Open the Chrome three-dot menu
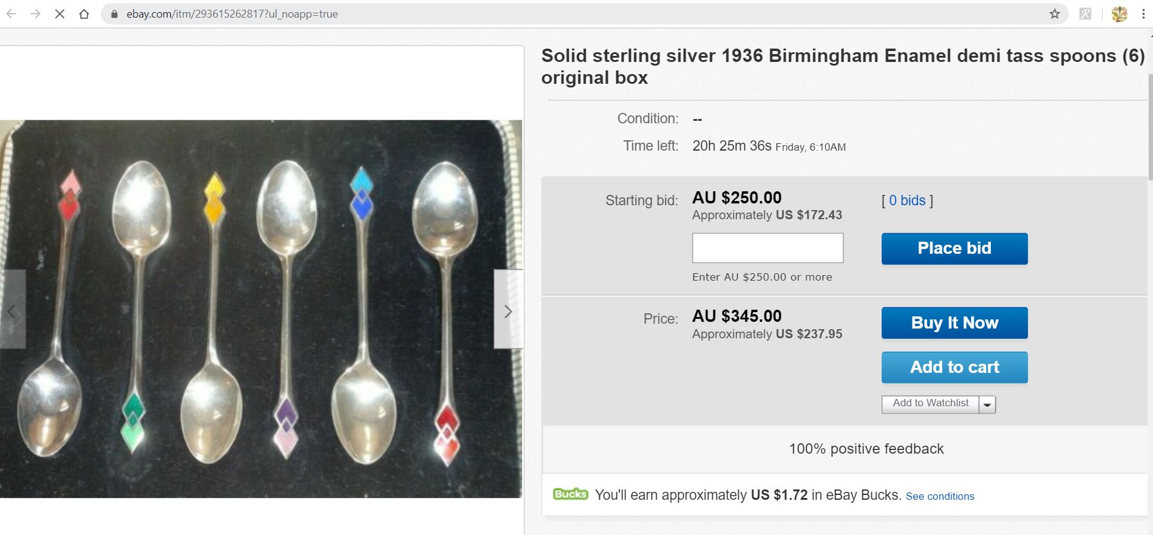1153x535 pixels. point(1142,13)
